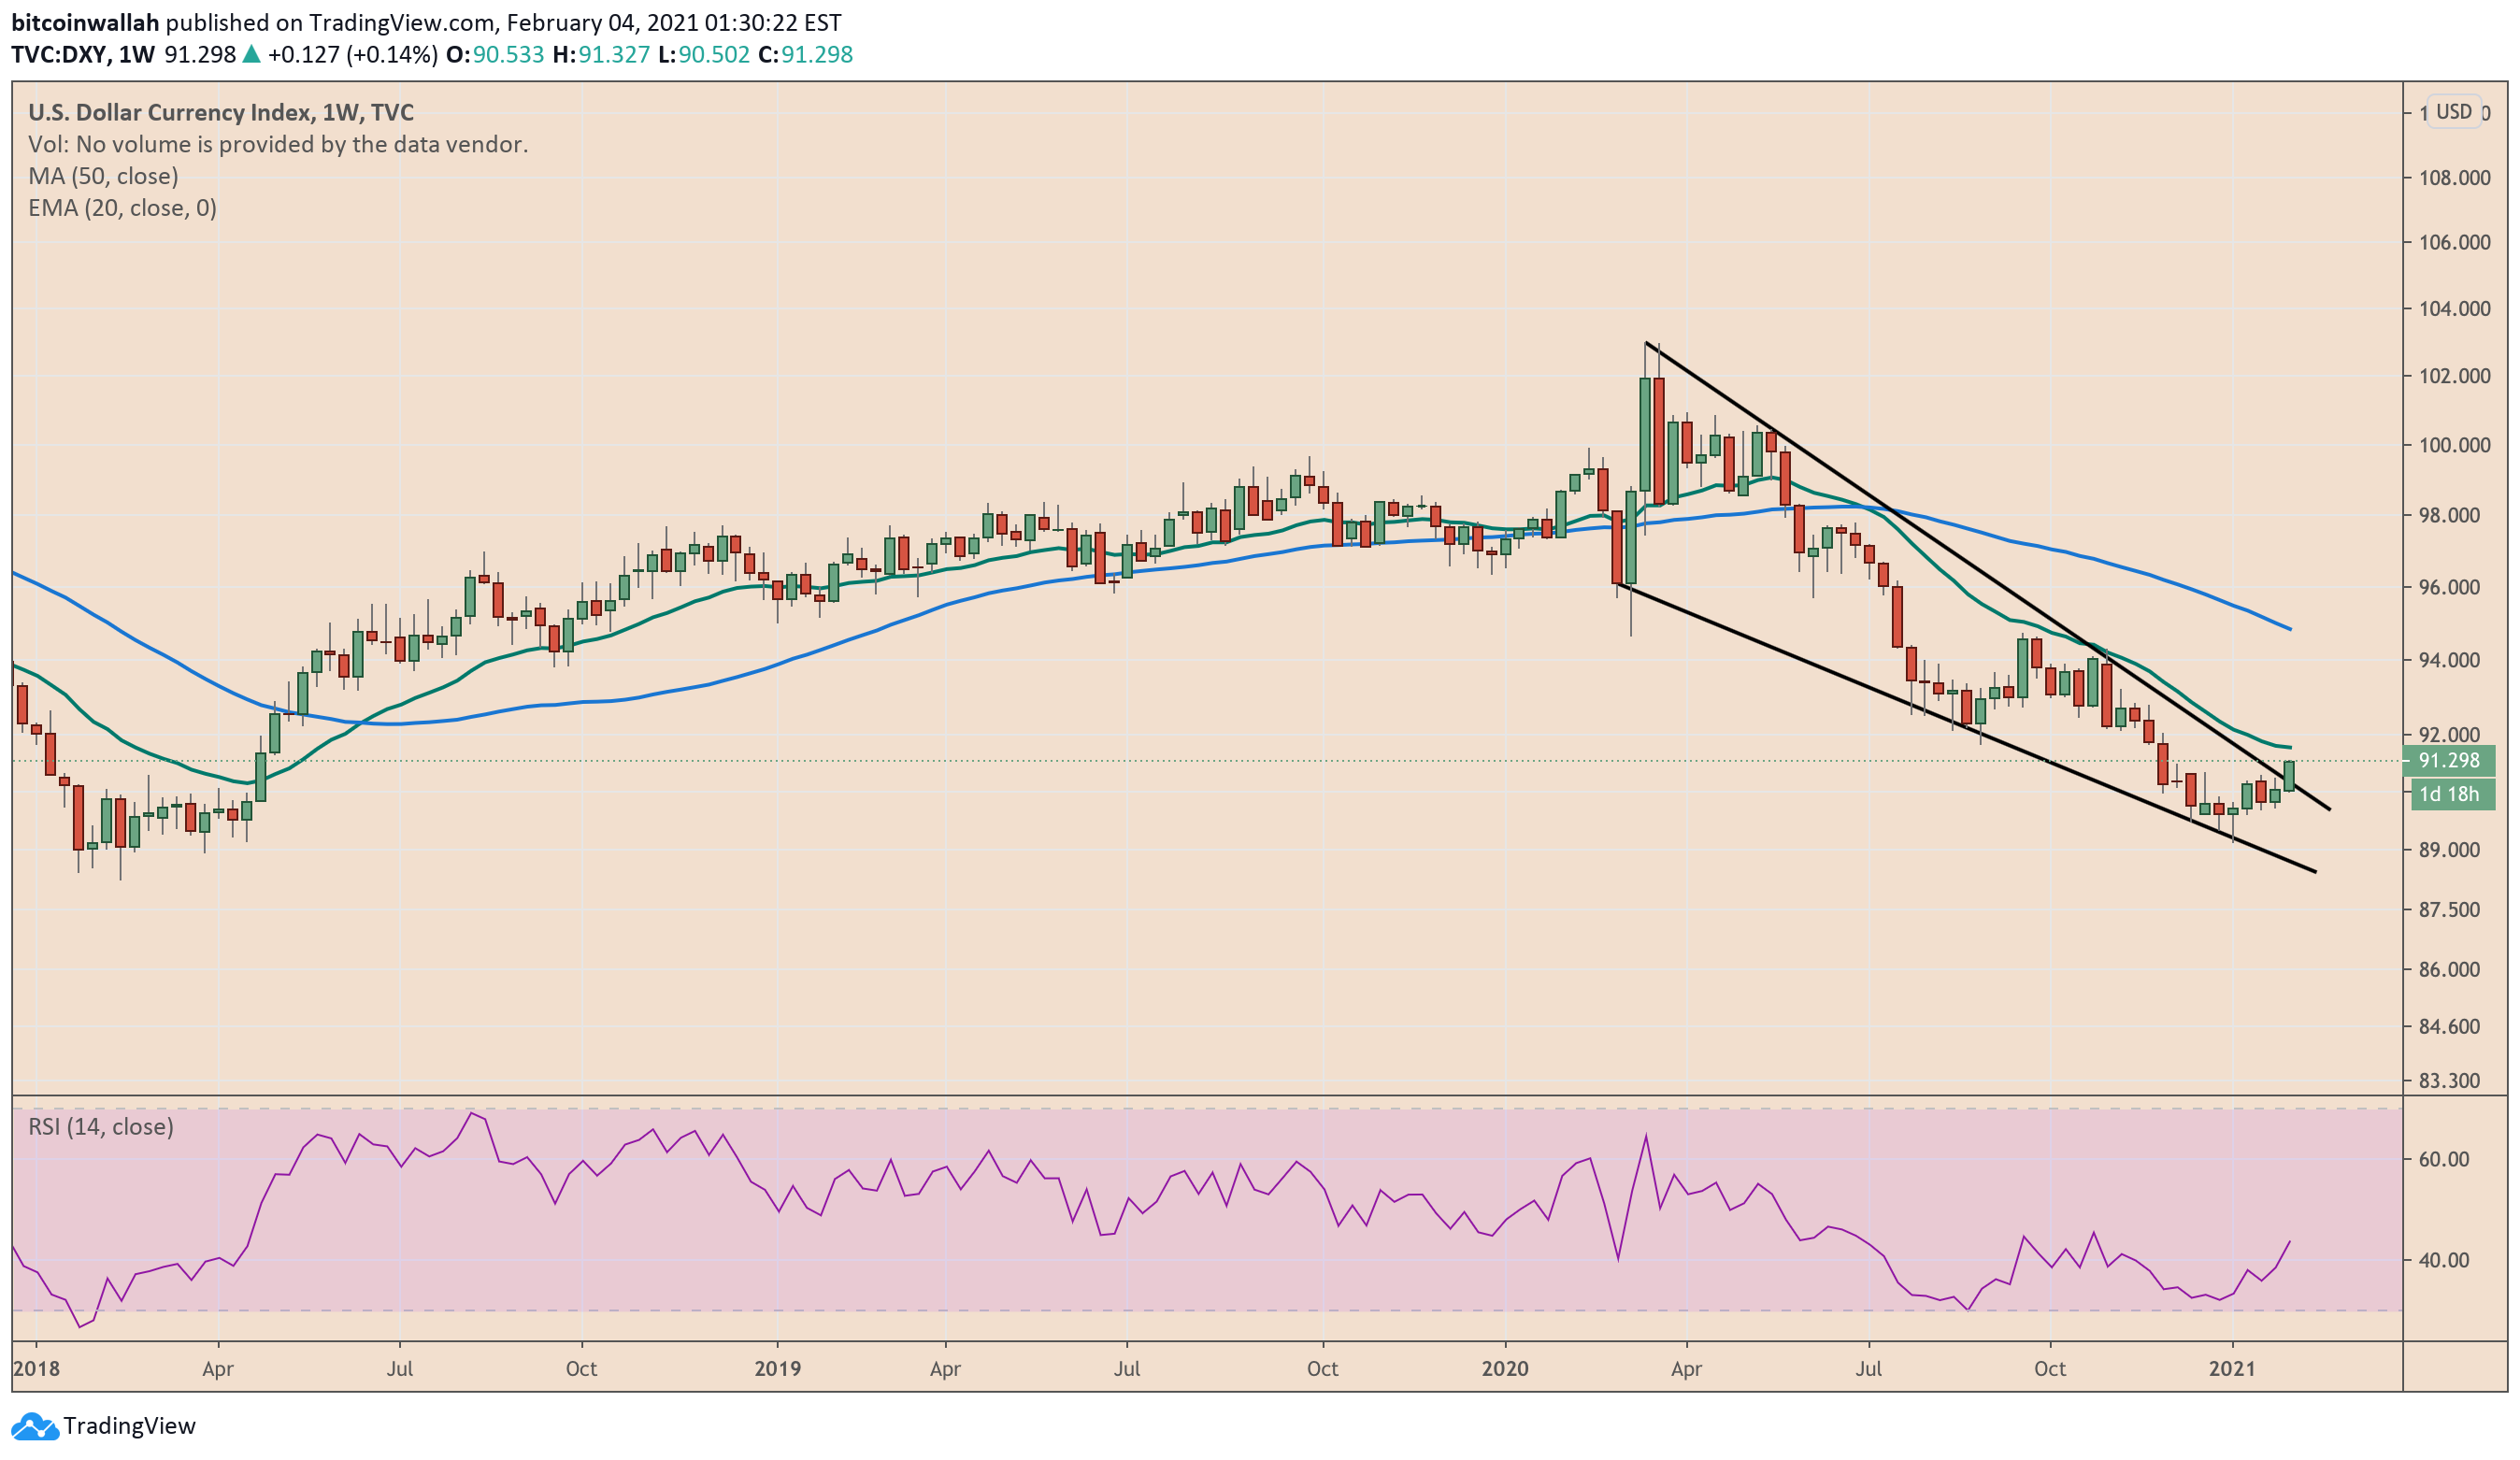The image size is (2520, 1460).
Task: Click the Vol no volume legend line
Action: 277,145
